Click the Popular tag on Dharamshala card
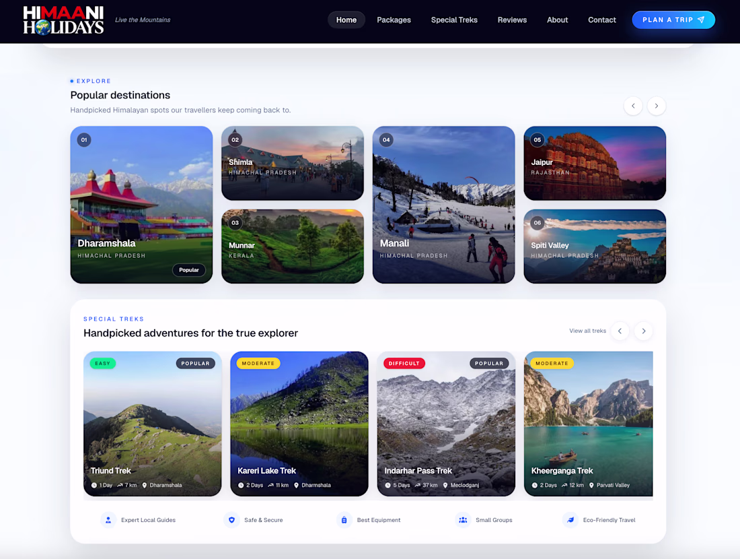Image resolution: width=740 pixels, height=559 pixels. coord(189,270)
